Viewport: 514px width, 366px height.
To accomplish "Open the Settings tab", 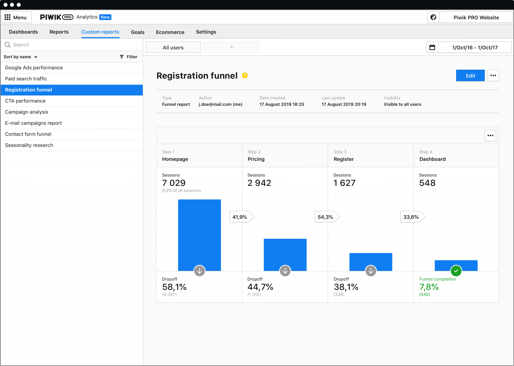I will 206,32.
